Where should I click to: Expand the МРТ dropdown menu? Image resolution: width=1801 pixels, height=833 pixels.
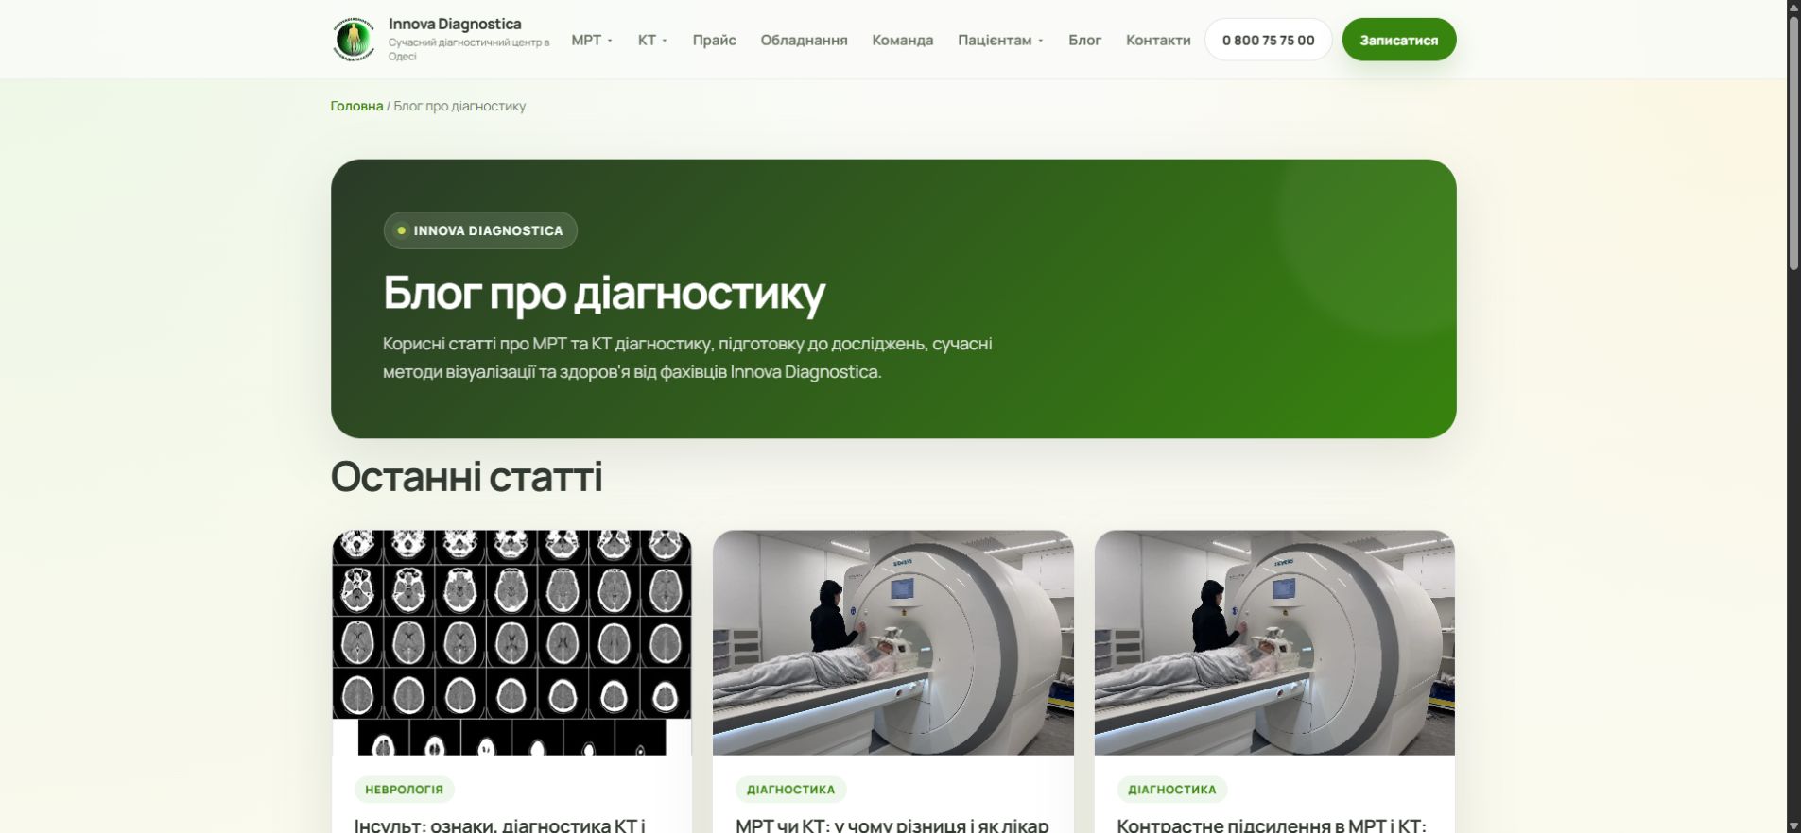coord(592,40)
